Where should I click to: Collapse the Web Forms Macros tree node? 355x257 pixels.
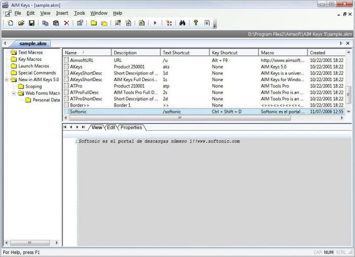(14, 93)
